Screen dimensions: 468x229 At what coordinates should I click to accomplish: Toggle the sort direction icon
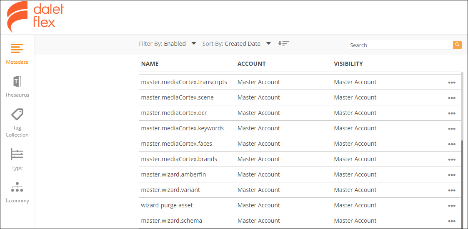click(x=283, y=44)
